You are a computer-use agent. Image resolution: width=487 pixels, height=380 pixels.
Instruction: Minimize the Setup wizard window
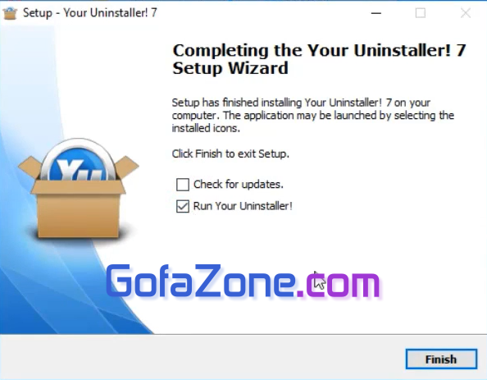click(x=375, y=13)
